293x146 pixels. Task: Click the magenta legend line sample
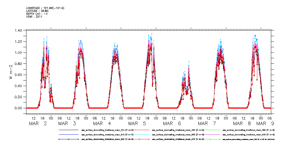coord(210,134)
